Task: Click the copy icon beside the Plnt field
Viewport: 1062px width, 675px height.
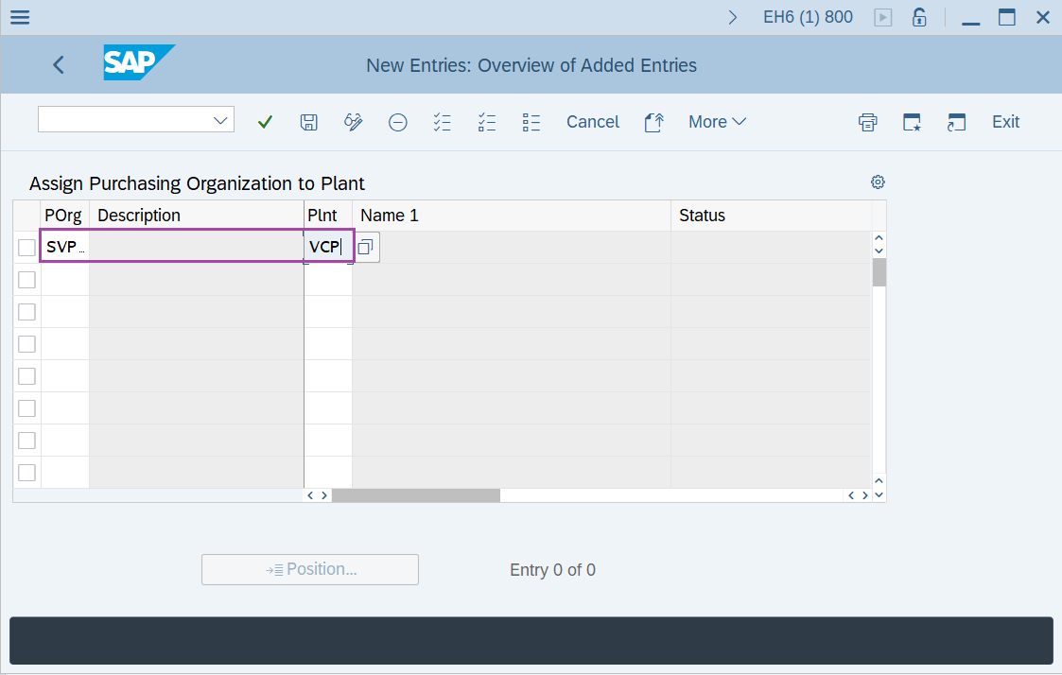Action: [x=365, y=246]
